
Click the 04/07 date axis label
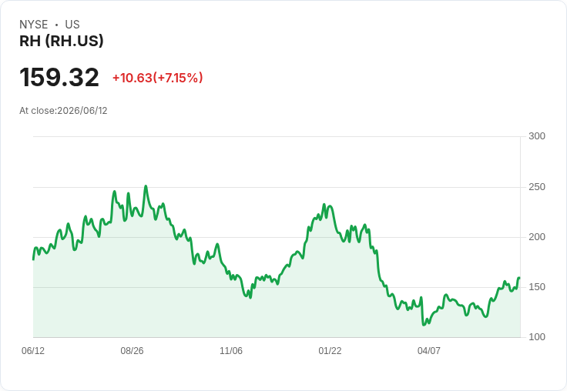point(429,350)
